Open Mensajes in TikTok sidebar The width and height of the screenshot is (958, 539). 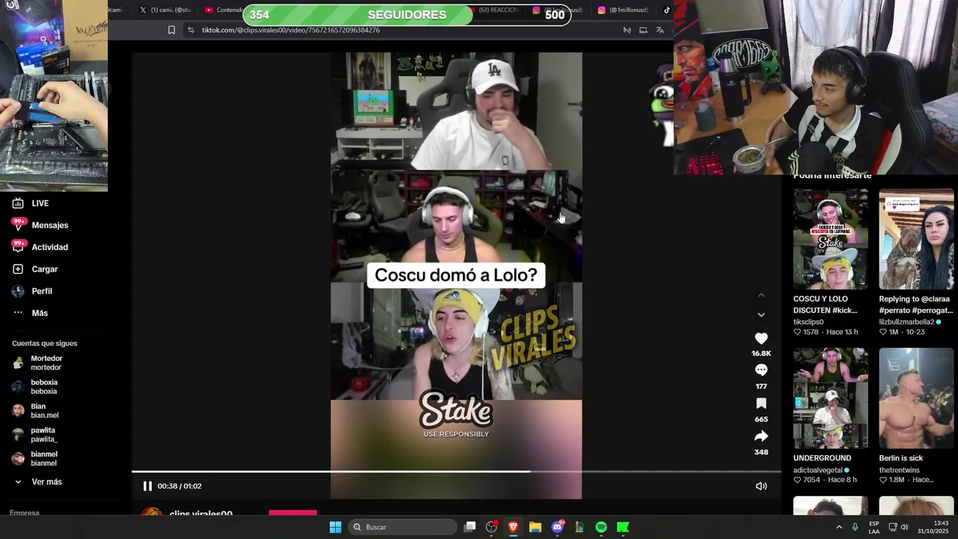[x=40, y=225]
